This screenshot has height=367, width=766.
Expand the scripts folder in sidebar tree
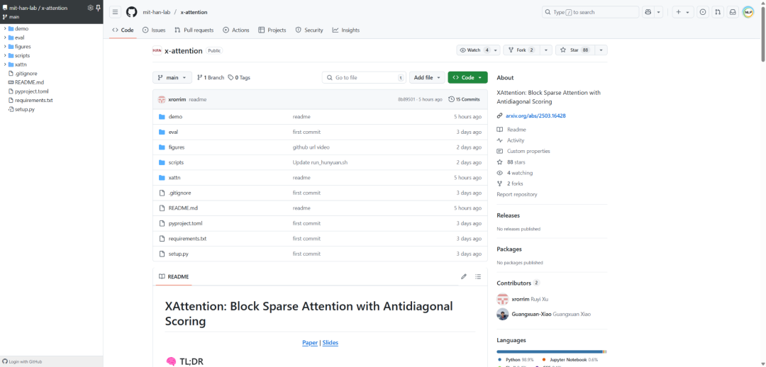[5, 56]
